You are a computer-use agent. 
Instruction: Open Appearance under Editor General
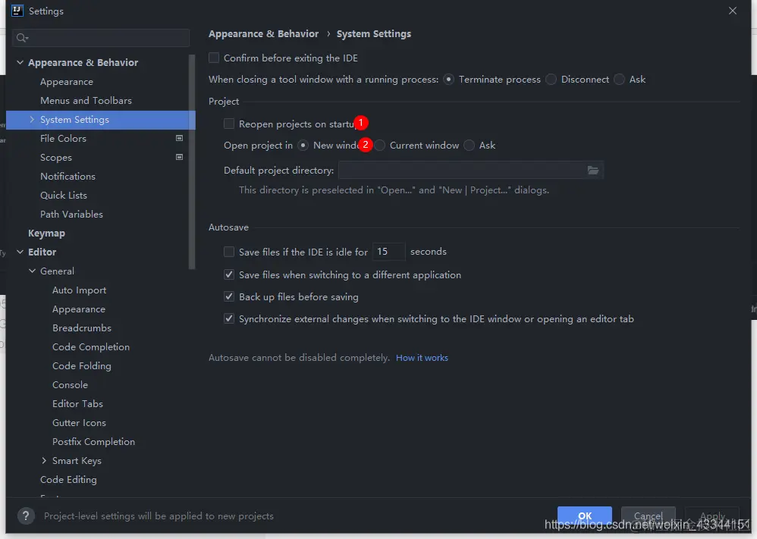coord(79,309)
